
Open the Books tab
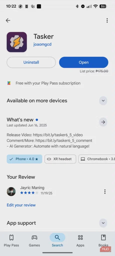coord(103,240)
